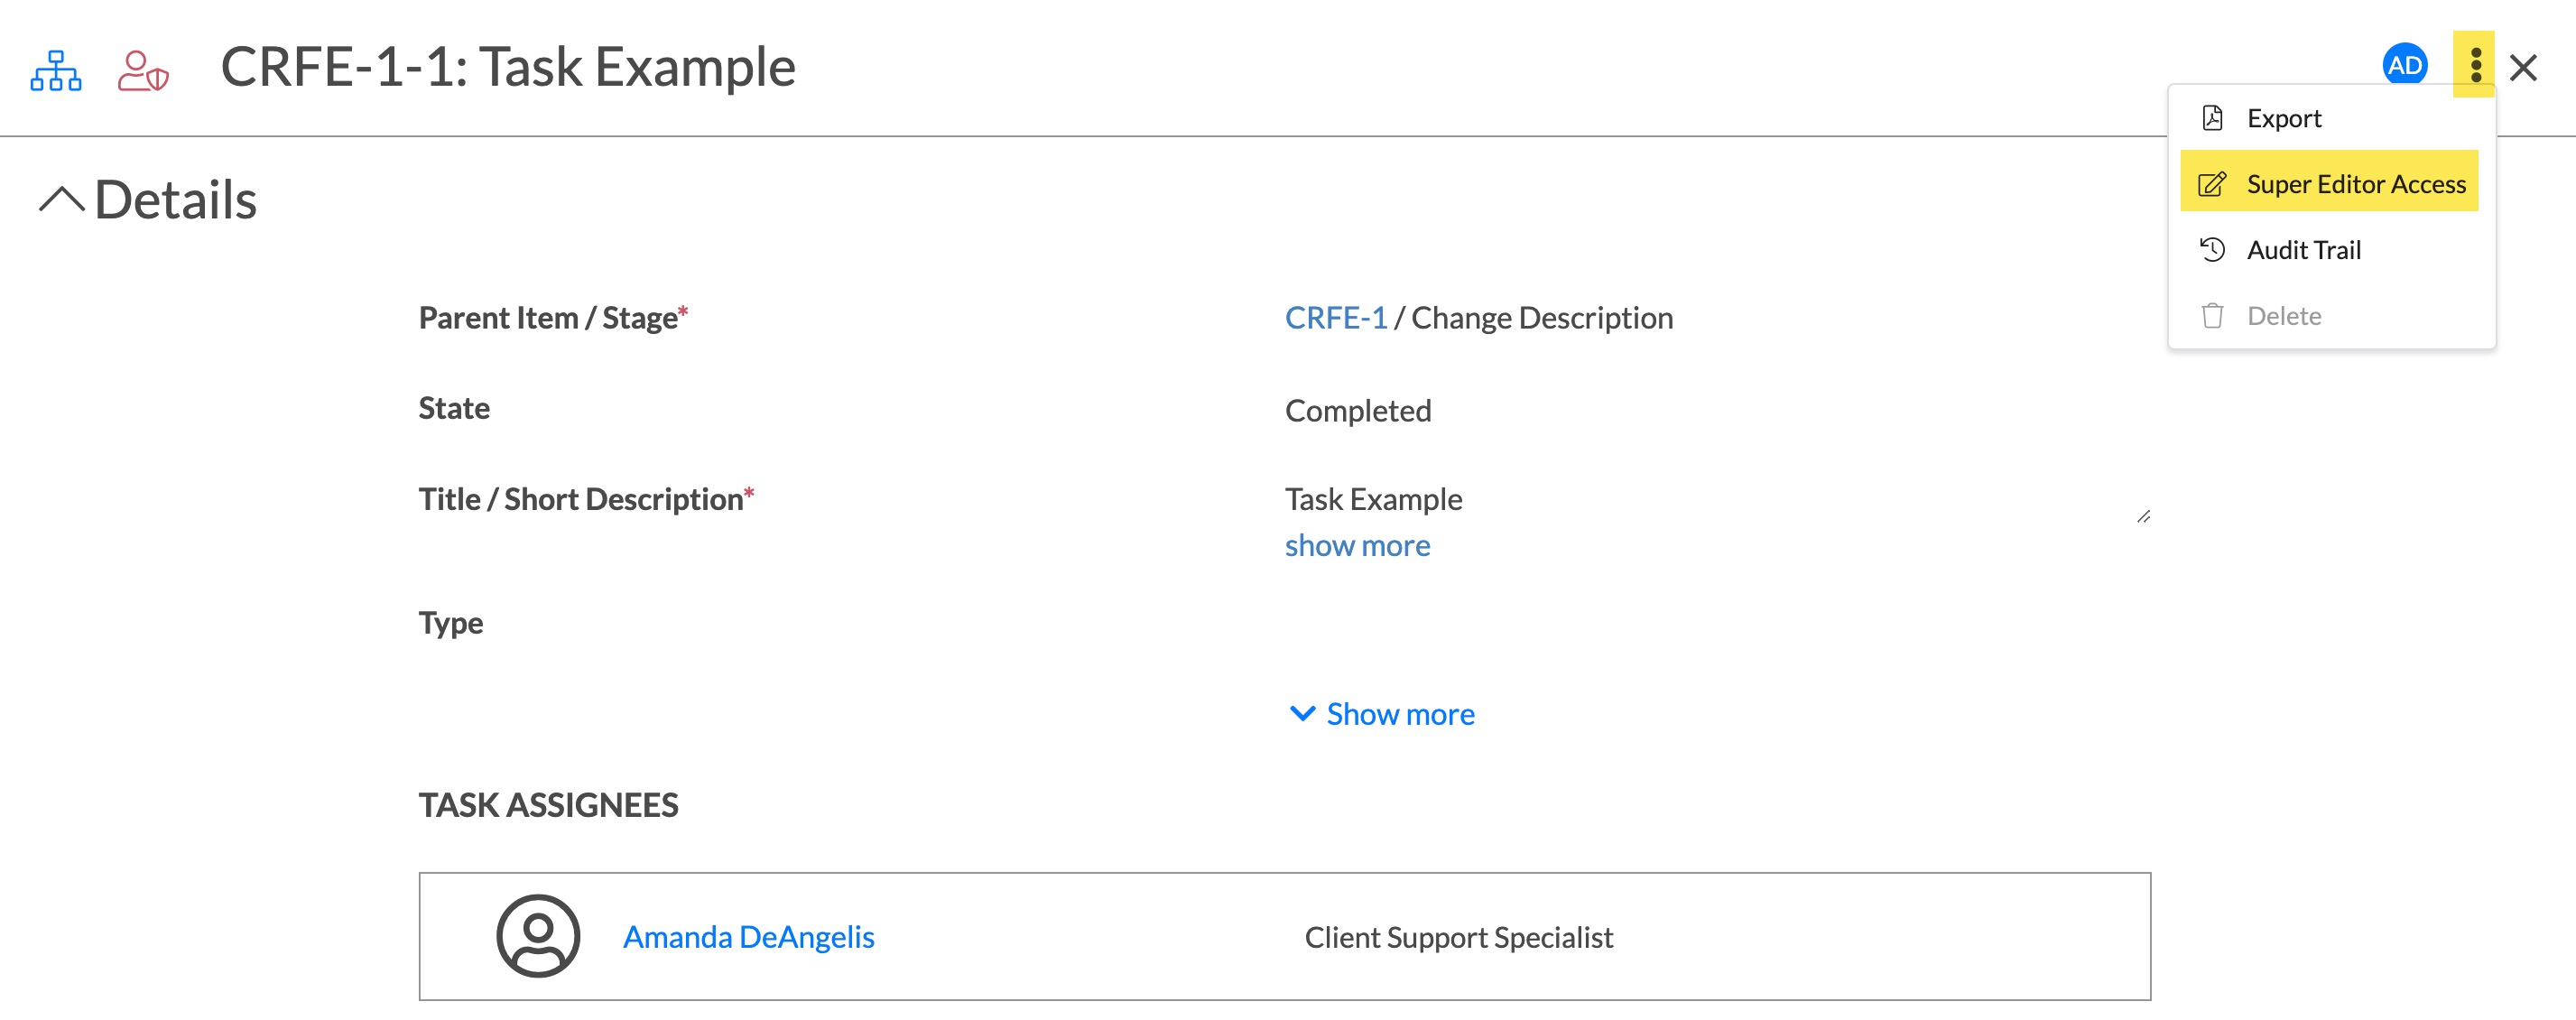Open the CRFE-1 parent item link
Screen dimensions: 2576x1020
(1336, 318)
